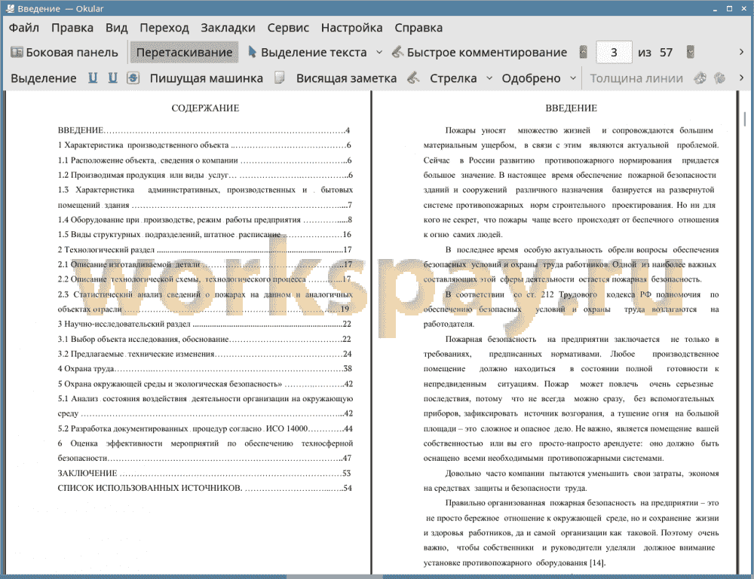Open the Переход menu
The height and width of the screenshot is (579, 754).
164,28
